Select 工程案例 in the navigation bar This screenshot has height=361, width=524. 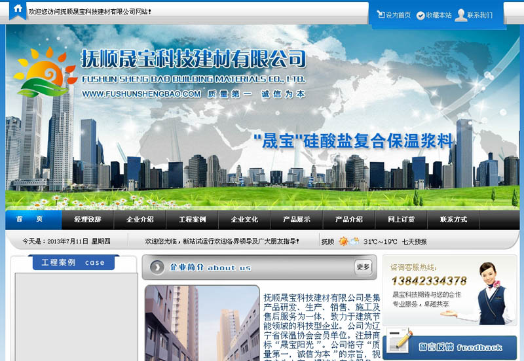192,220
